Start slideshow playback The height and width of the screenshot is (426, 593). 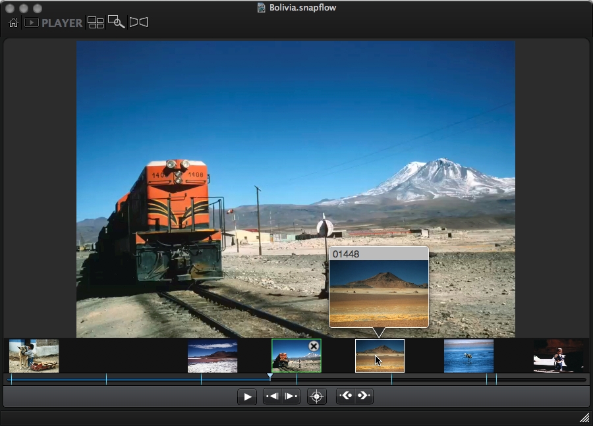(247, 396)
